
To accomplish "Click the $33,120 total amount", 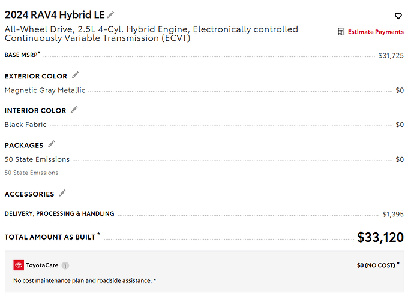I will pos(380,238).
